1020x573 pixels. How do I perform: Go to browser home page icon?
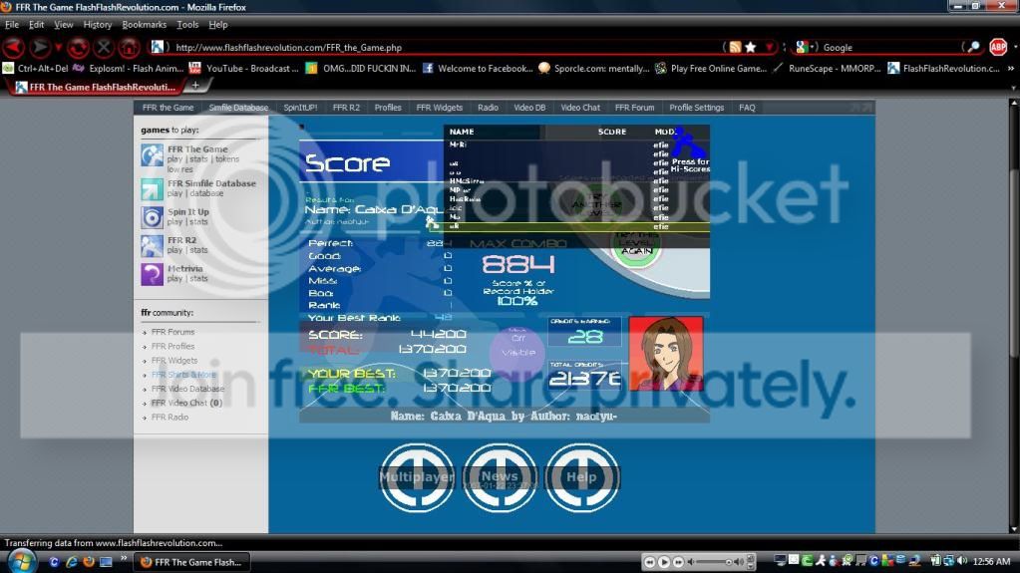tap(129, 47)
